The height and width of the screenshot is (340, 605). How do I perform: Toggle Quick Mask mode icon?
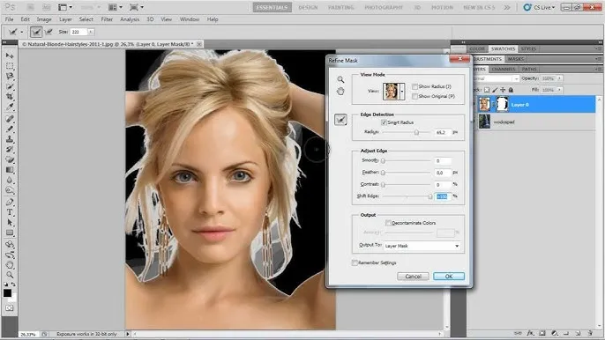[x=9, y=308]
